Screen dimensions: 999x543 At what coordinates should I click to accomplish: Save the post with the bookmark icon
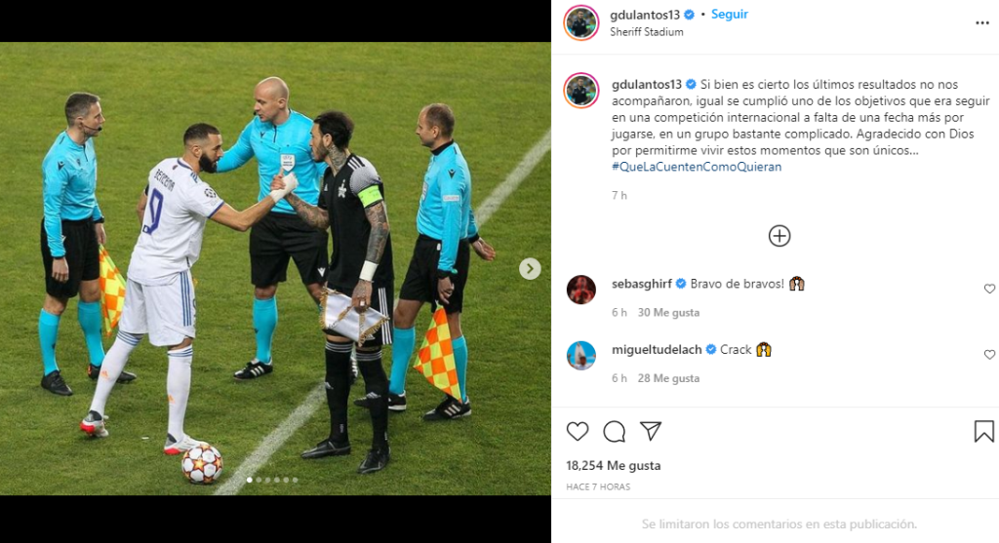[x=983, y=431]
